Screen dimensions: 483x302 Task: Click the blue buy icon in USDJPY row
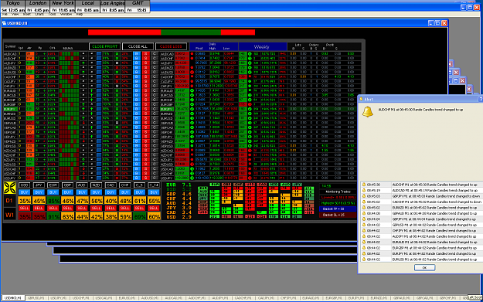click(x=137, y=178)
